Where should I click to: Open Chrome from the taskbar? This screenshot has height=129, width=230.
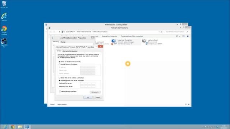pyautogui.click(x=13, y=126)
